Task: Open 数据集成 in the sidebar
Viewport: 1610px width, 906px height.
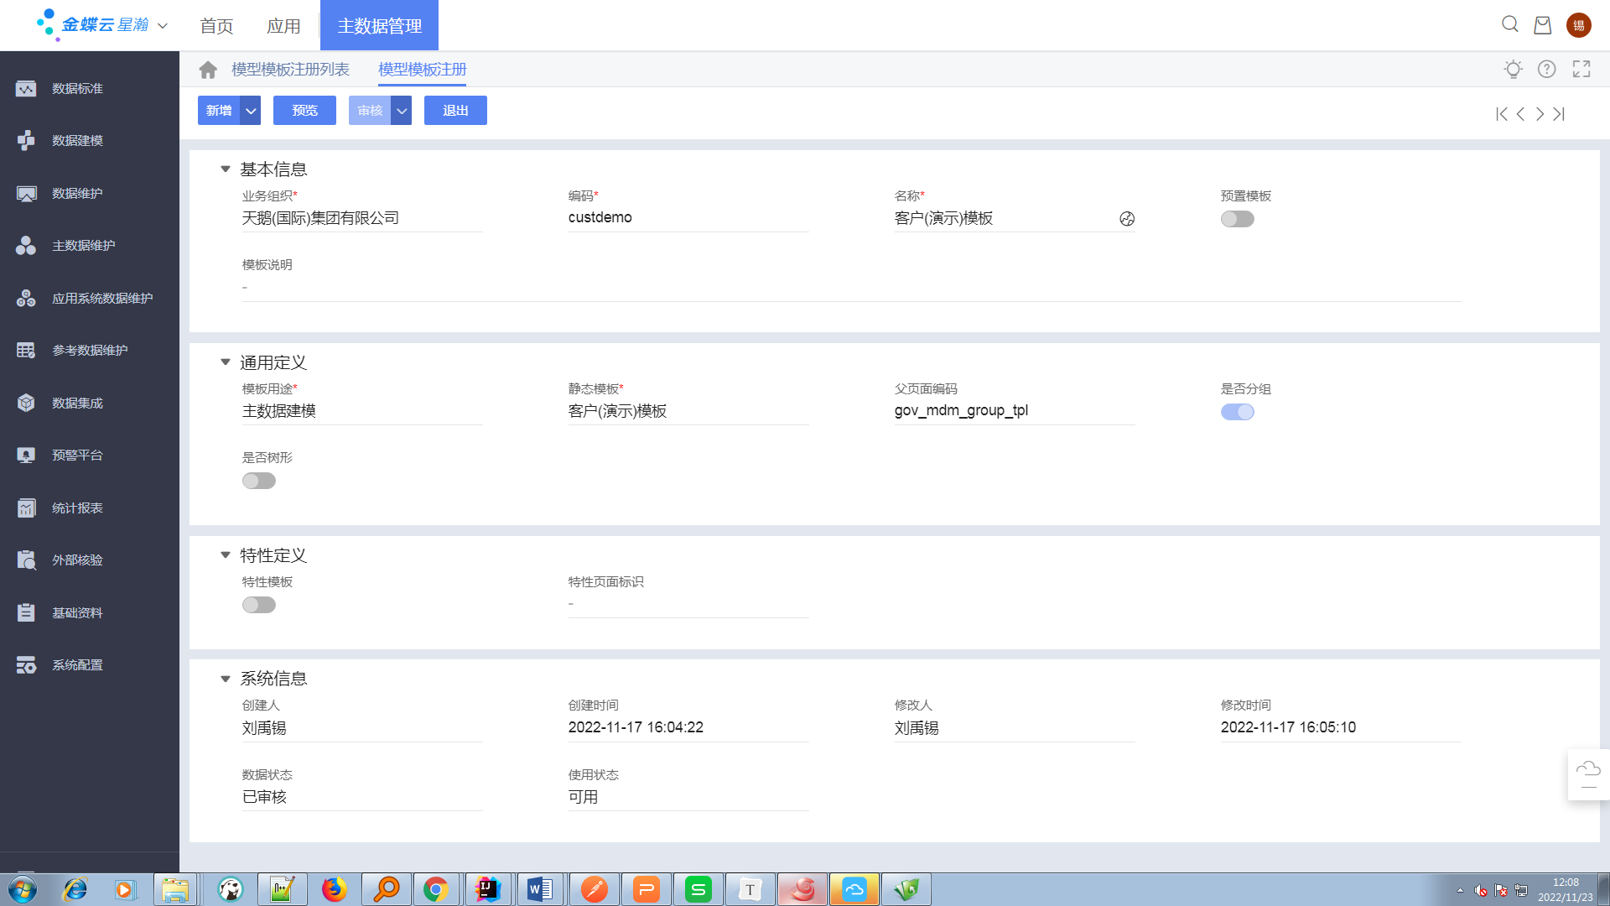Action: pyautogui.click(x=77, y=404)
